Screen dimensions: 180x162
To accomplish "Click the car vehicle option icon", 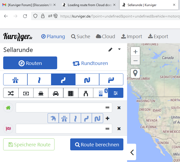I will (56, 93).
